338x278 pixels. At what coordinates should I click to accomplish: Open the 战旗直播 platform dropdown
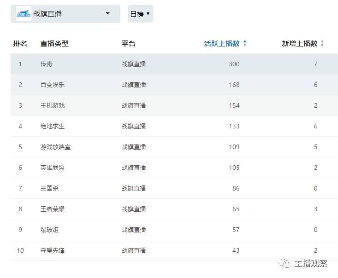coord(108,14)
